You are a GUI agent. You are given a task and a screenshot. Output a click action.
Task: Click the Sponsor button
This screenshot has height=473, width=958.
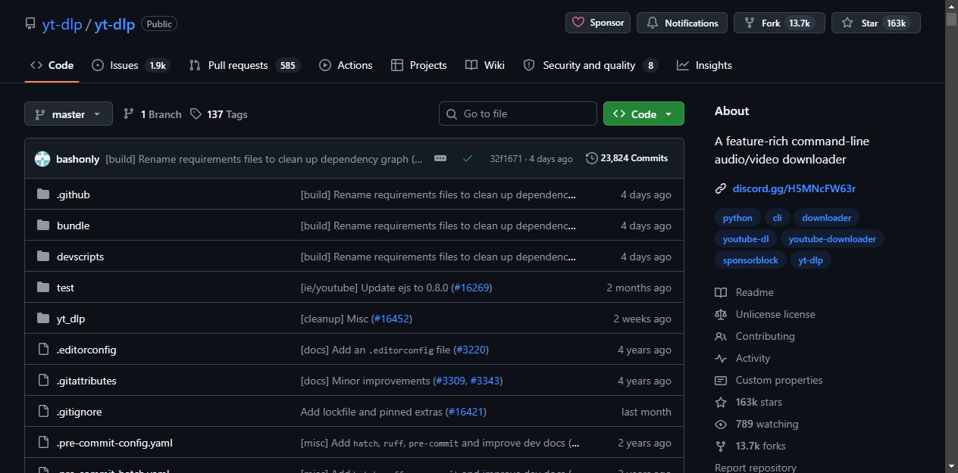click(598, 23)
